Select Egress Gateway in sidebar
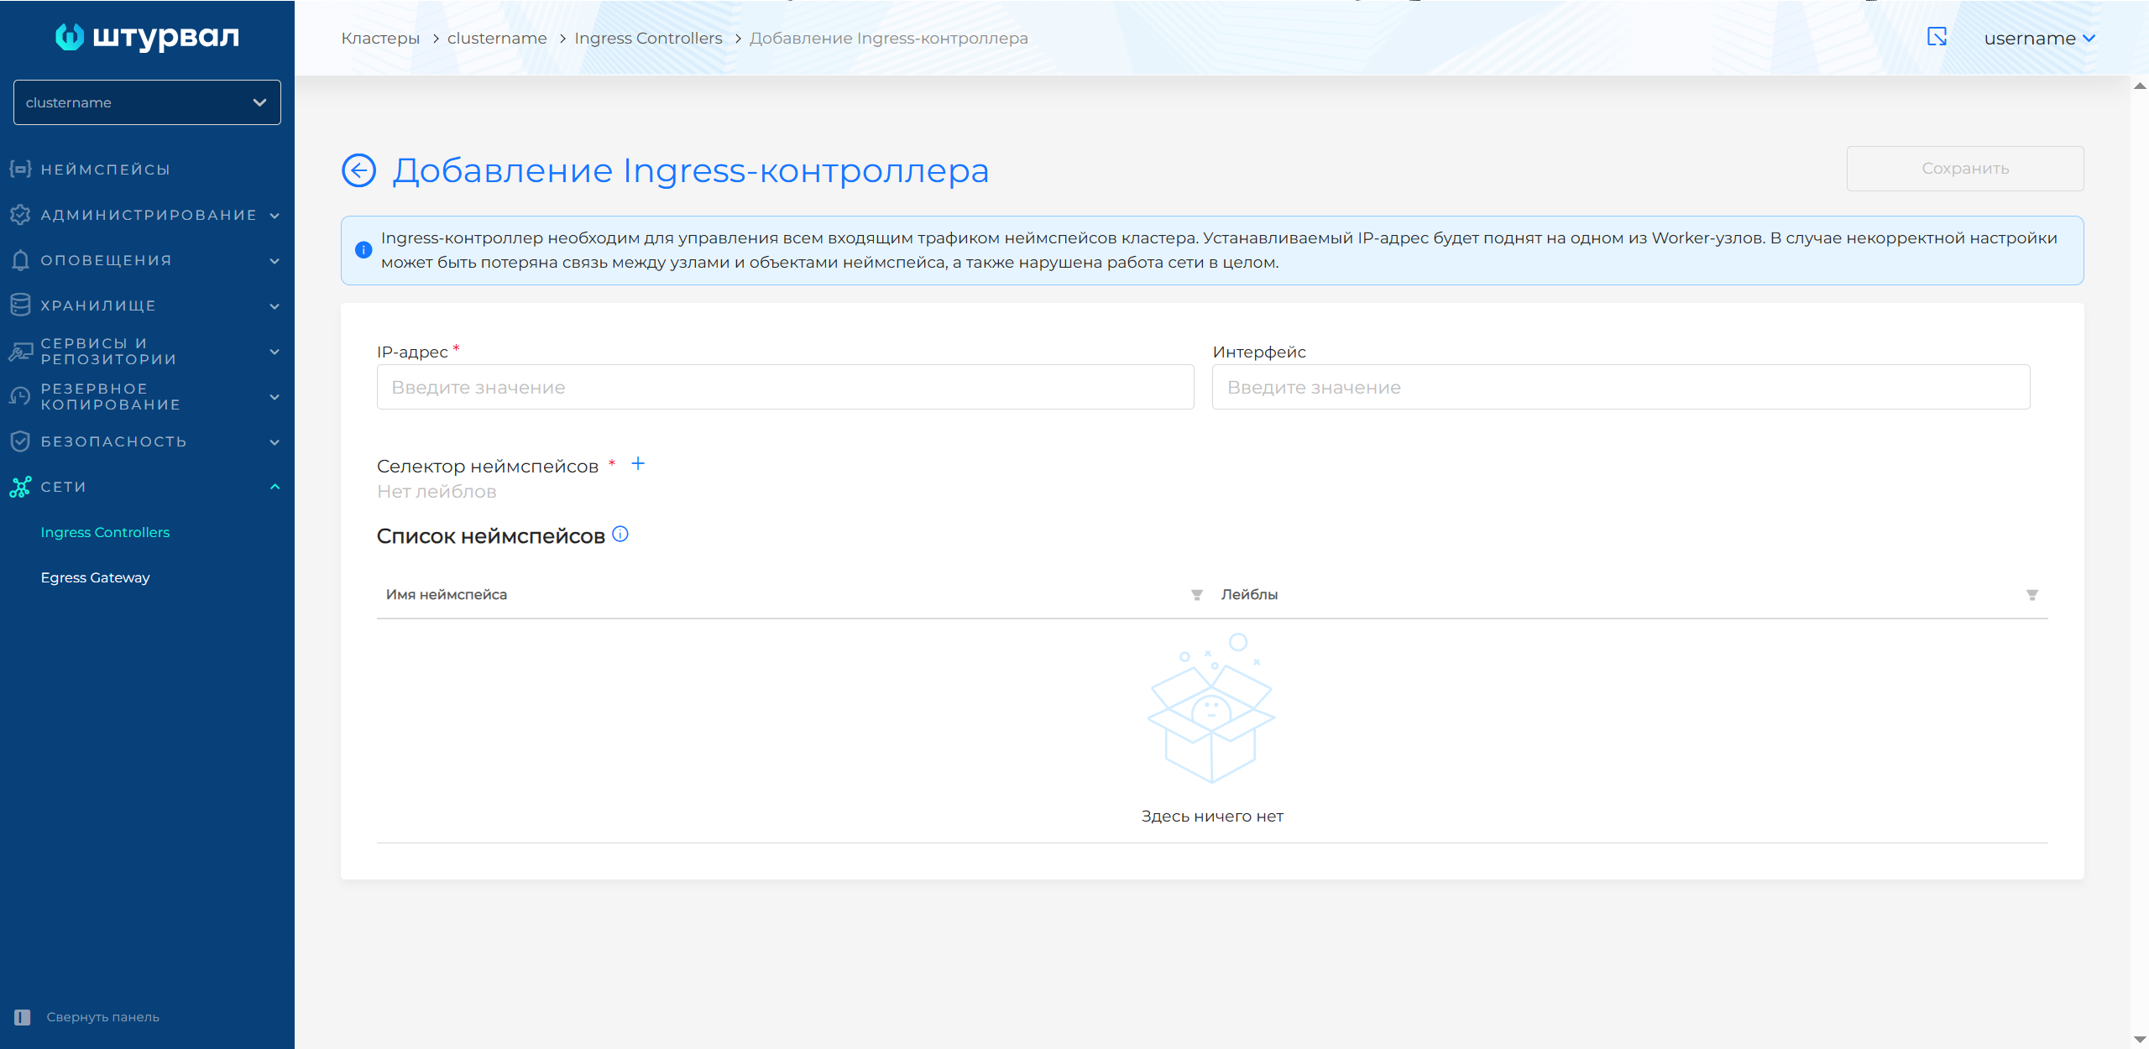The height and width of the screenshot is (1049, 2149). point(95,577)
